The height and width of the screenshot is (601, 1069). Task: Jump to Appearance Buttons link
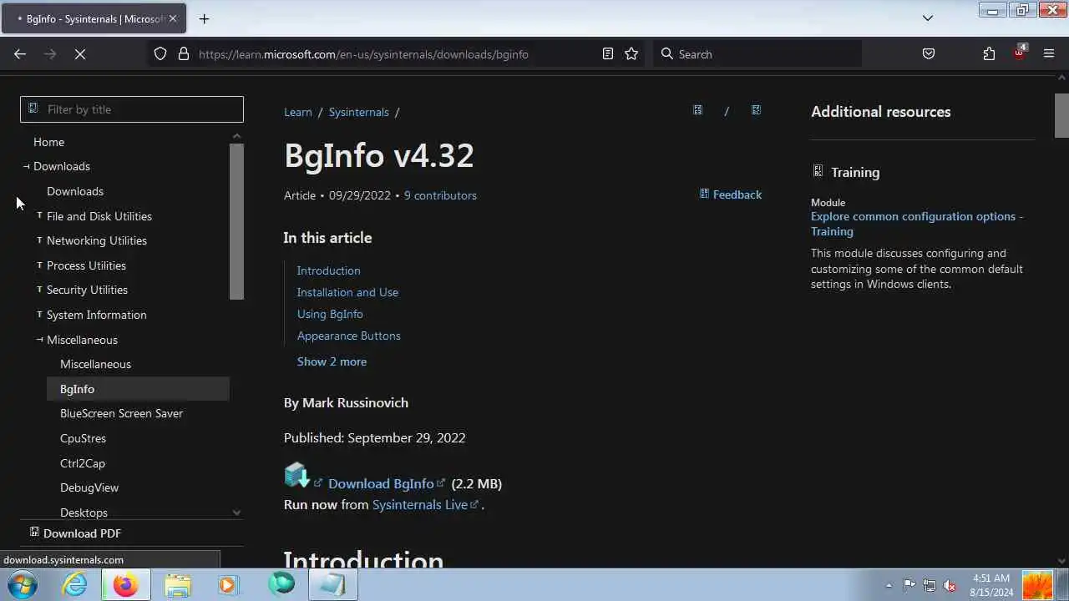(348, 336)
